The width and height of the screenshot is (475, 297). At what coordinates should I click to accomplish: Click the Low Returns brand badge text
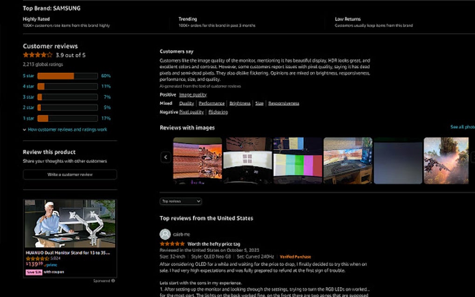pos(348,19)
